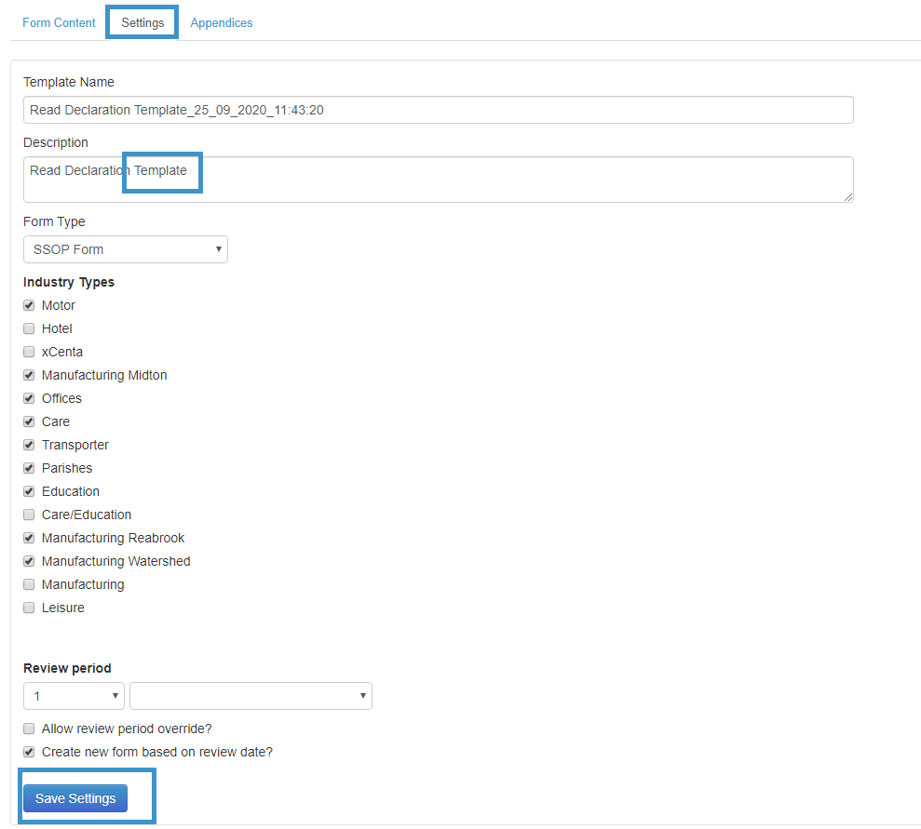Click the Template Name label

69,82
